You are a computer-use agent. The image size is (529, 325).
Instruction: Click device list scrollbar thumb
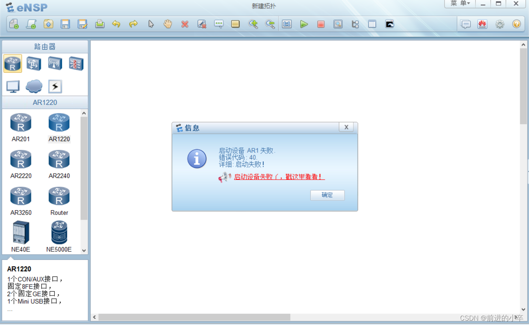coord(84,168)
